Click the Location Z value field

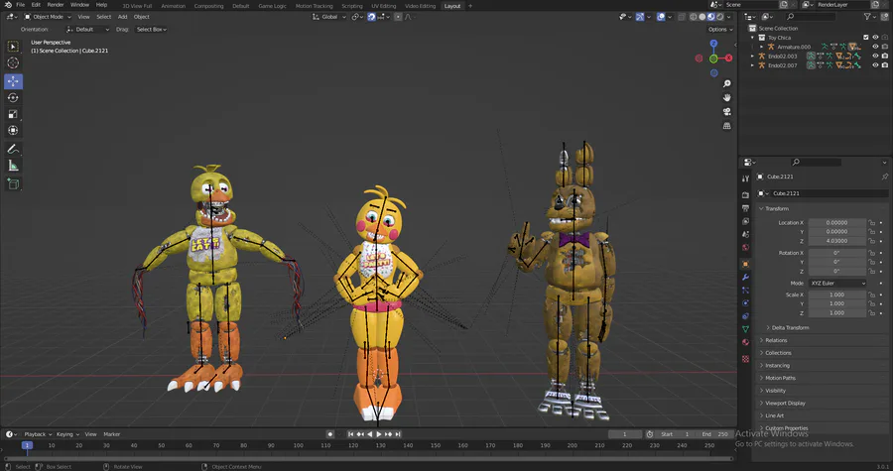pyautogui.click(x=837, y=241)
